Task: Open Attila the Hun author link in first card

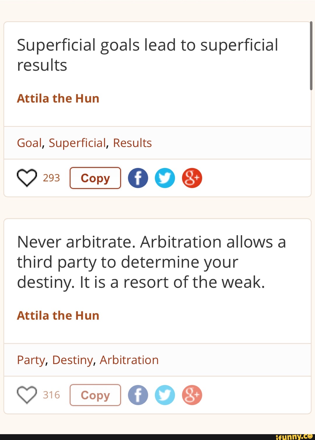Action: 58,98
